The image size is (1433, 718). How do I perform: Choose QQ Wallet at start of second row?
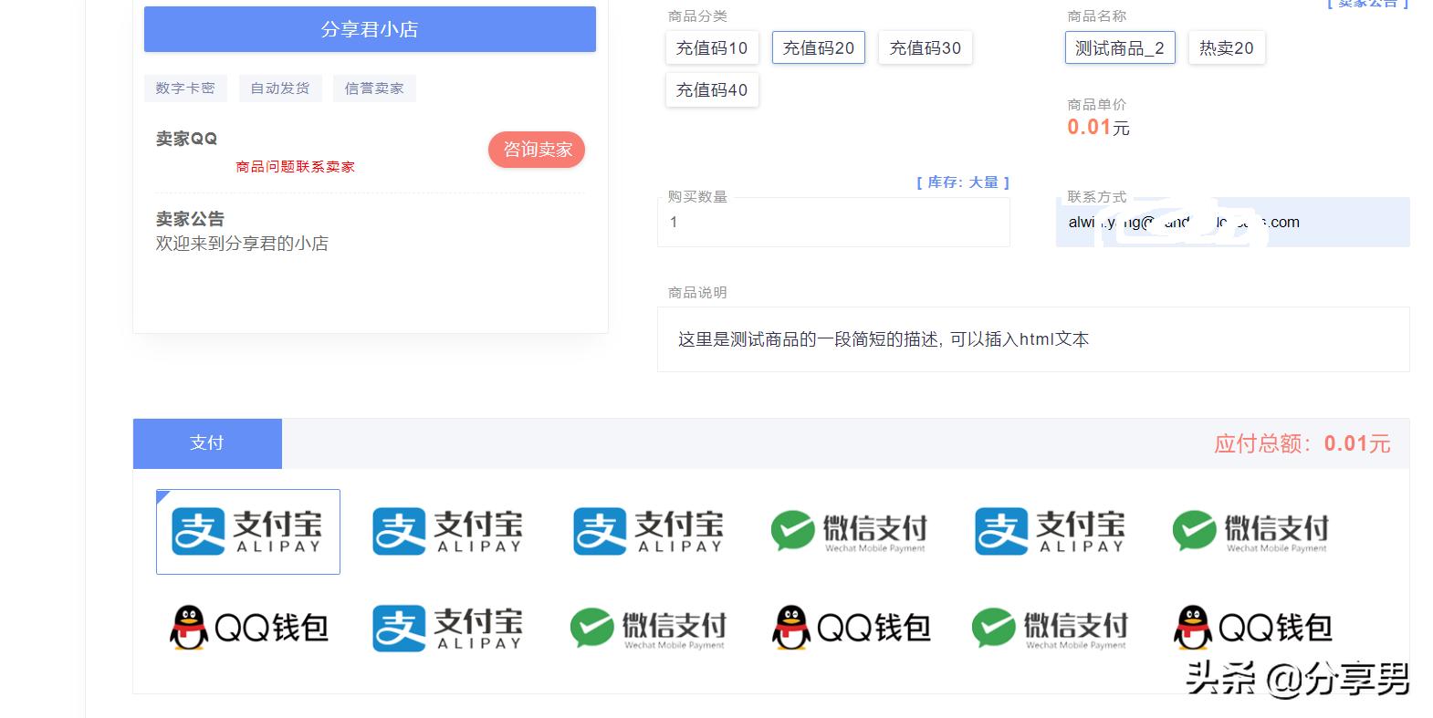[x=248, y=628]
